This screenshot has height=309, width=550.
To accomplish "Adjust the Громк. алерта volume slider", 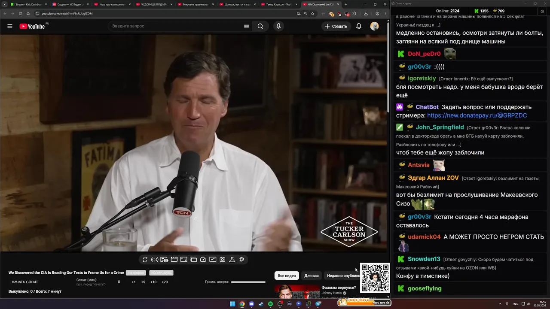I will click(x=248, y=282).
